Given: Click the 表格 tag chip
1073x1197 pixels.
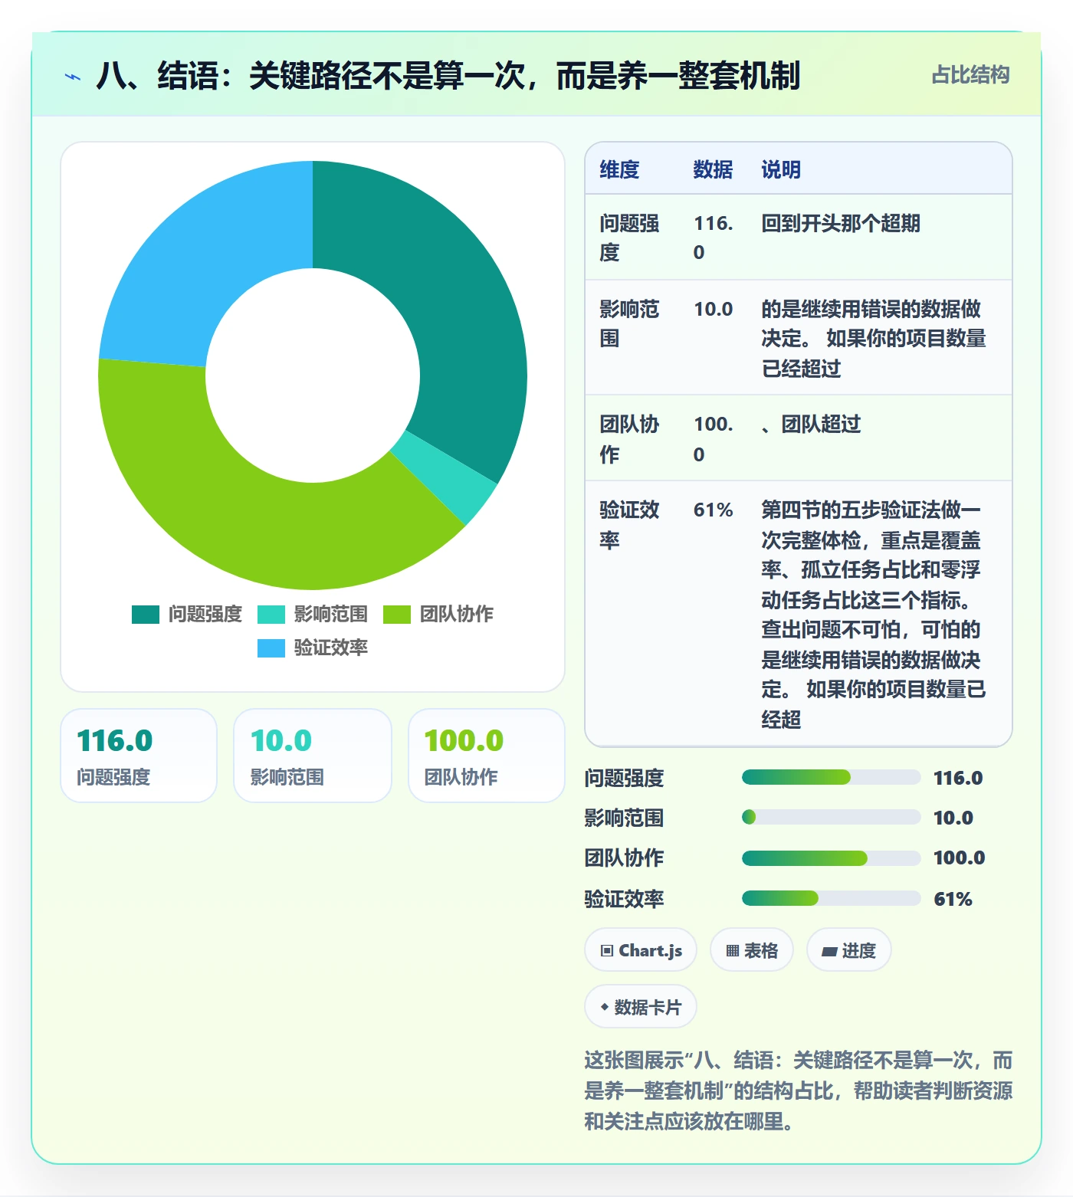Looking at the screenshot, I should 752,950.
